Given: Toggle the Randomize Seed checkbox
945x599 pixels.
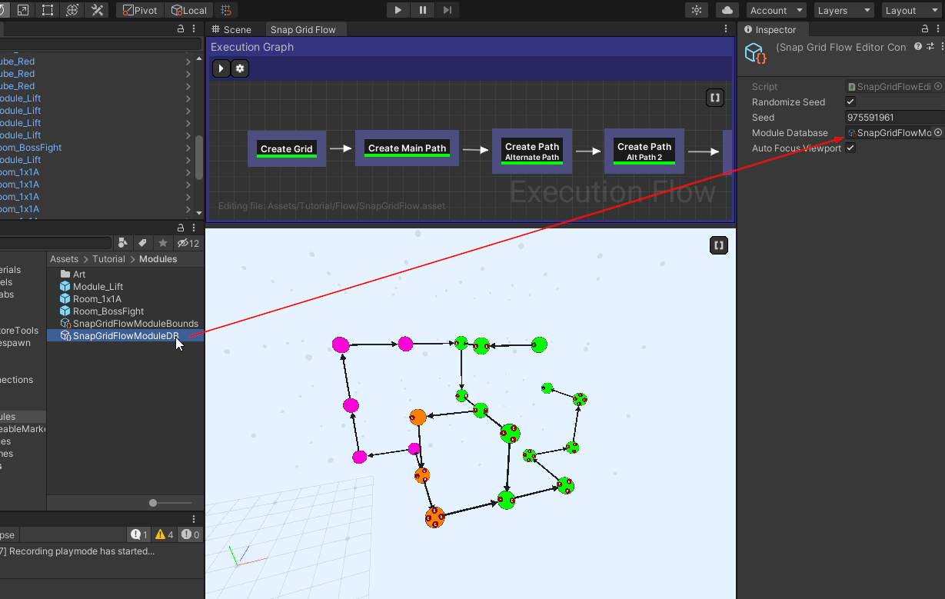Looking at the screenshot, I should click(850, 102).
